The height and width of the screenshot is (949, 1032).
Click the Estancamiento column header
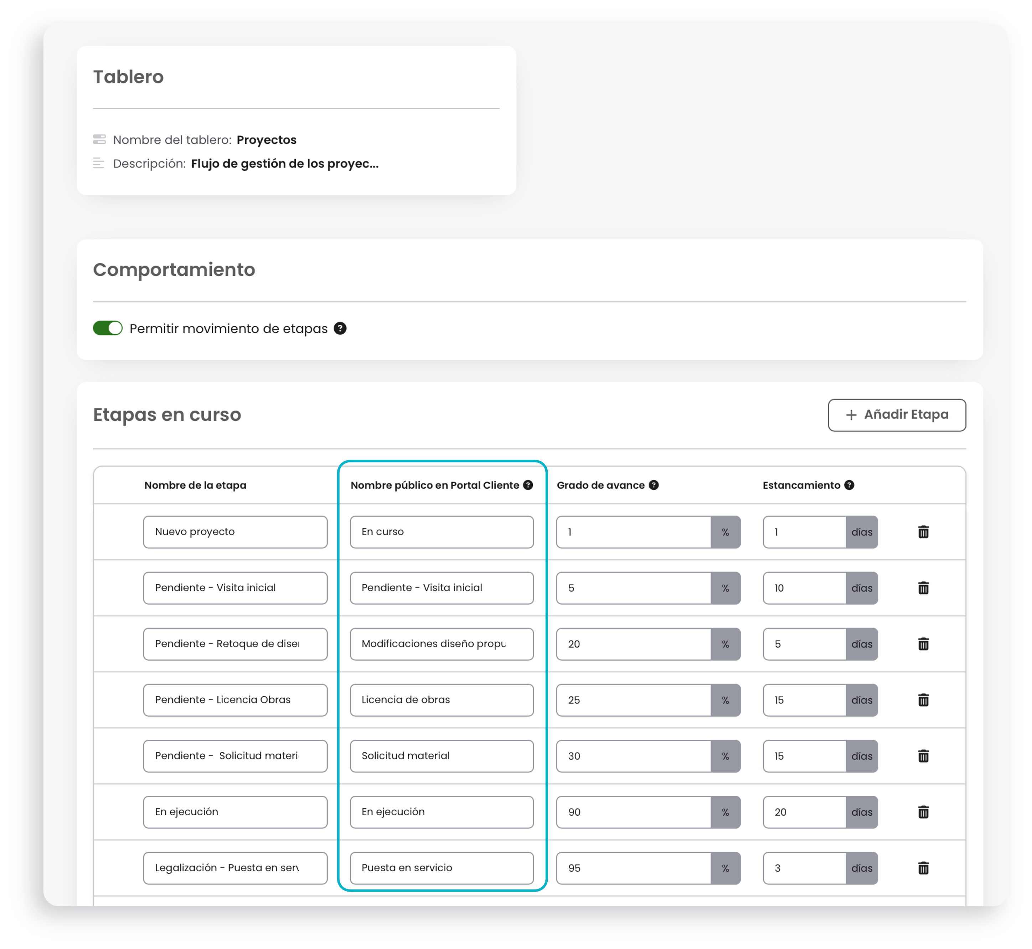(801, 485)
